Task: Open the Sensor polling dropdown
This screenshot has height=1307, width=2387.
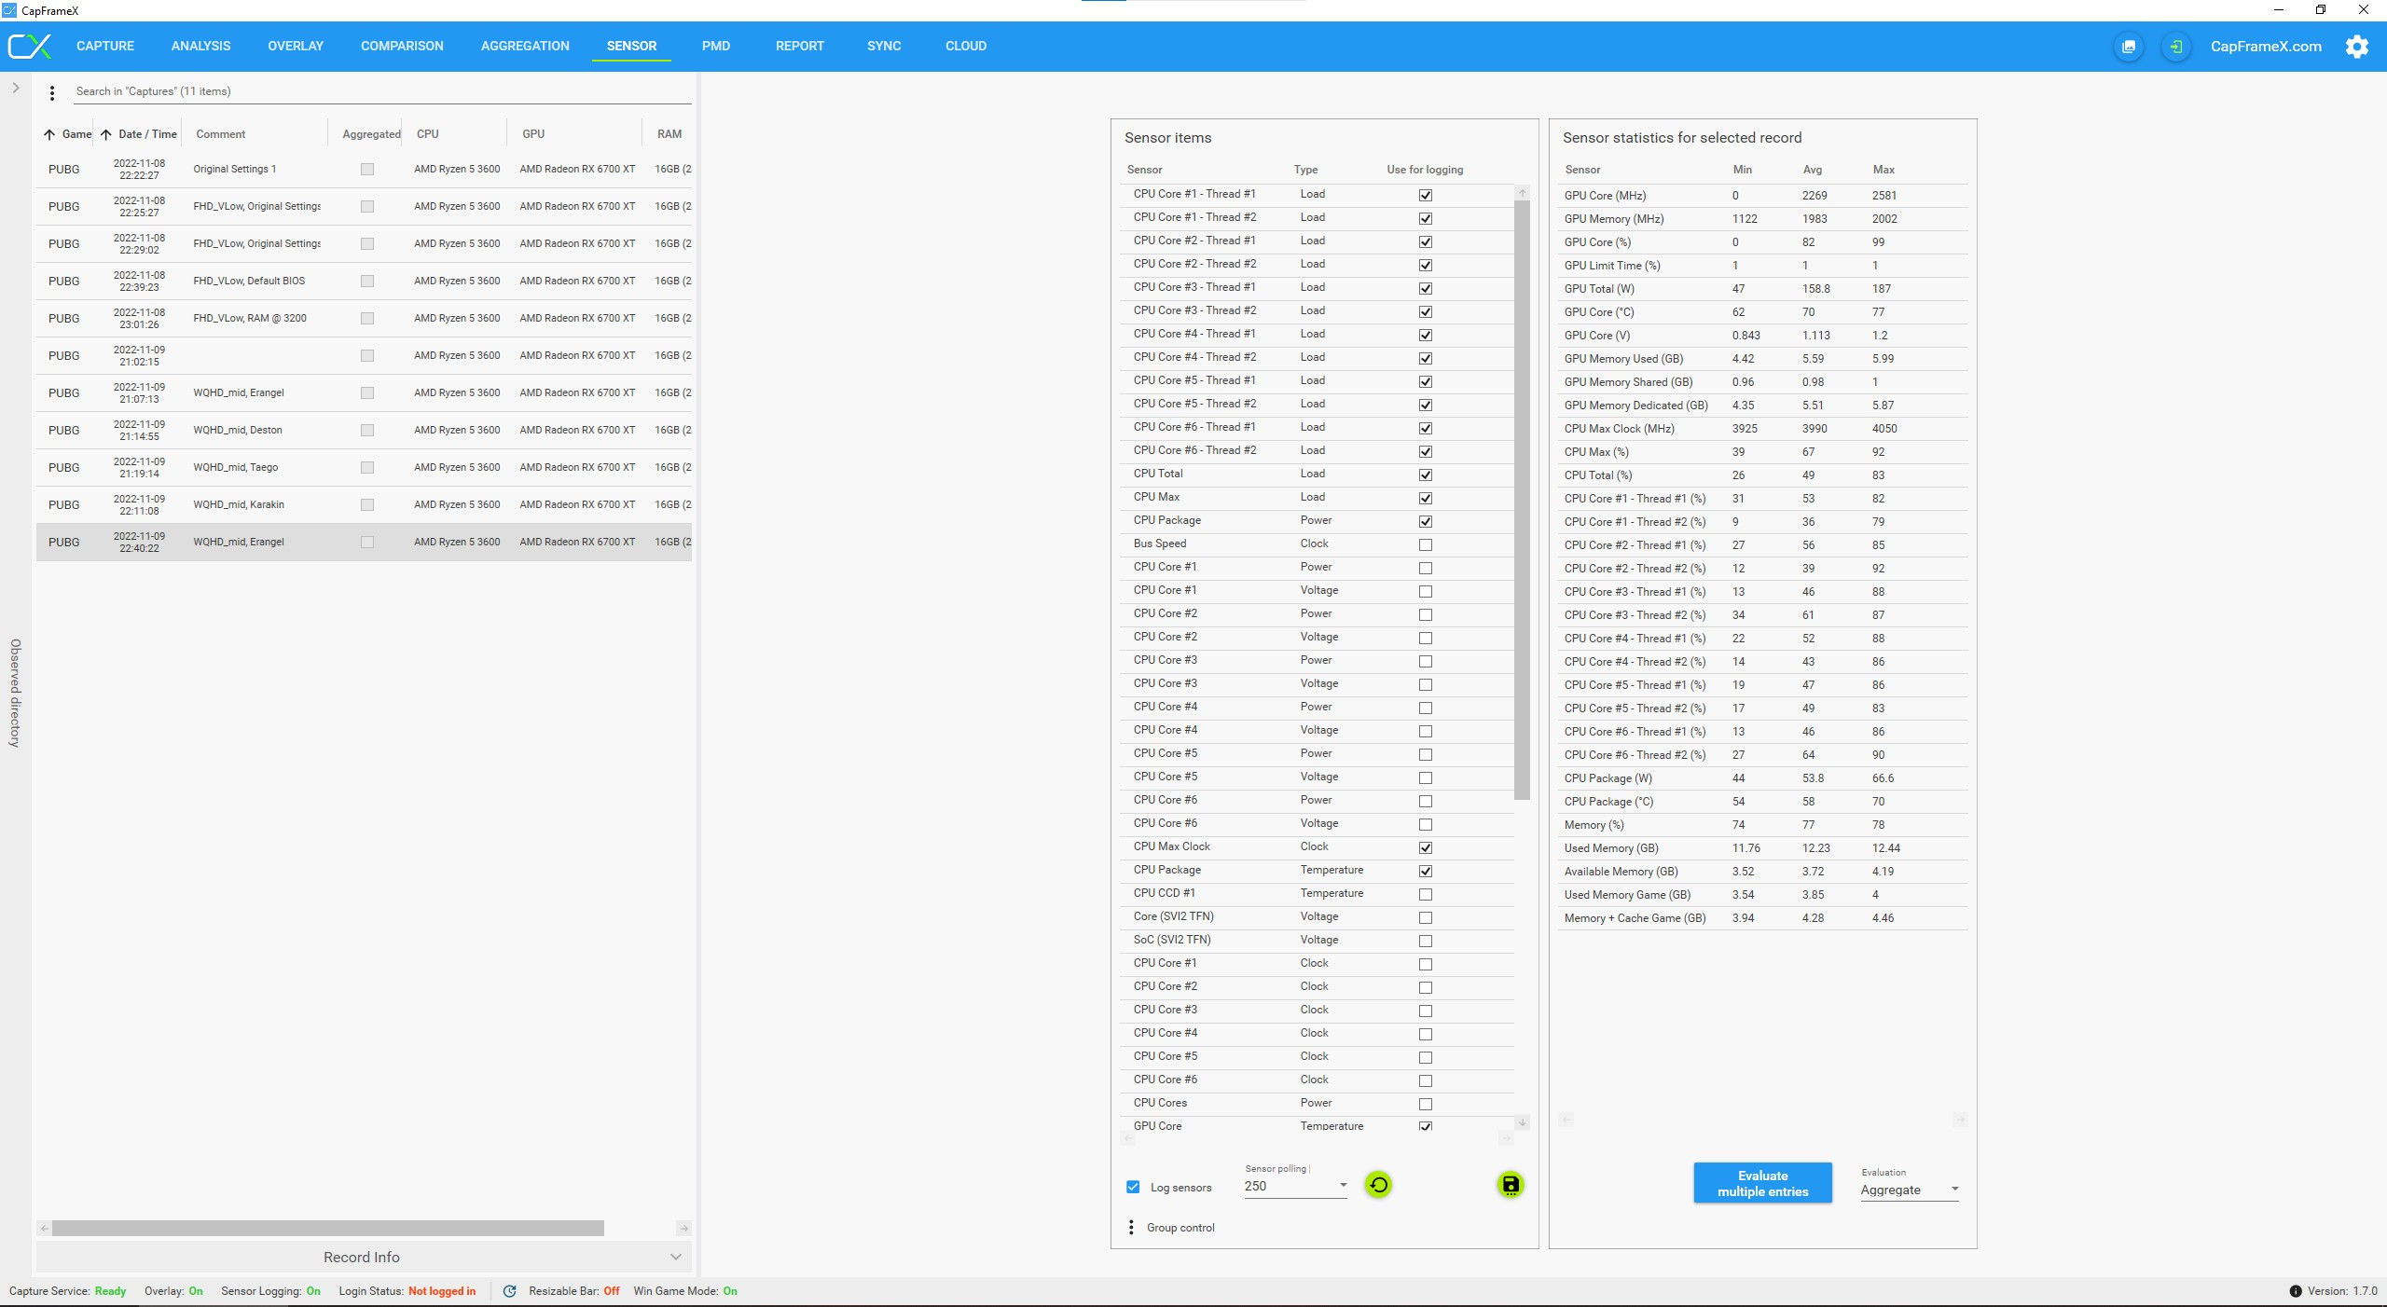Action: click(x=1296, y=1186)
